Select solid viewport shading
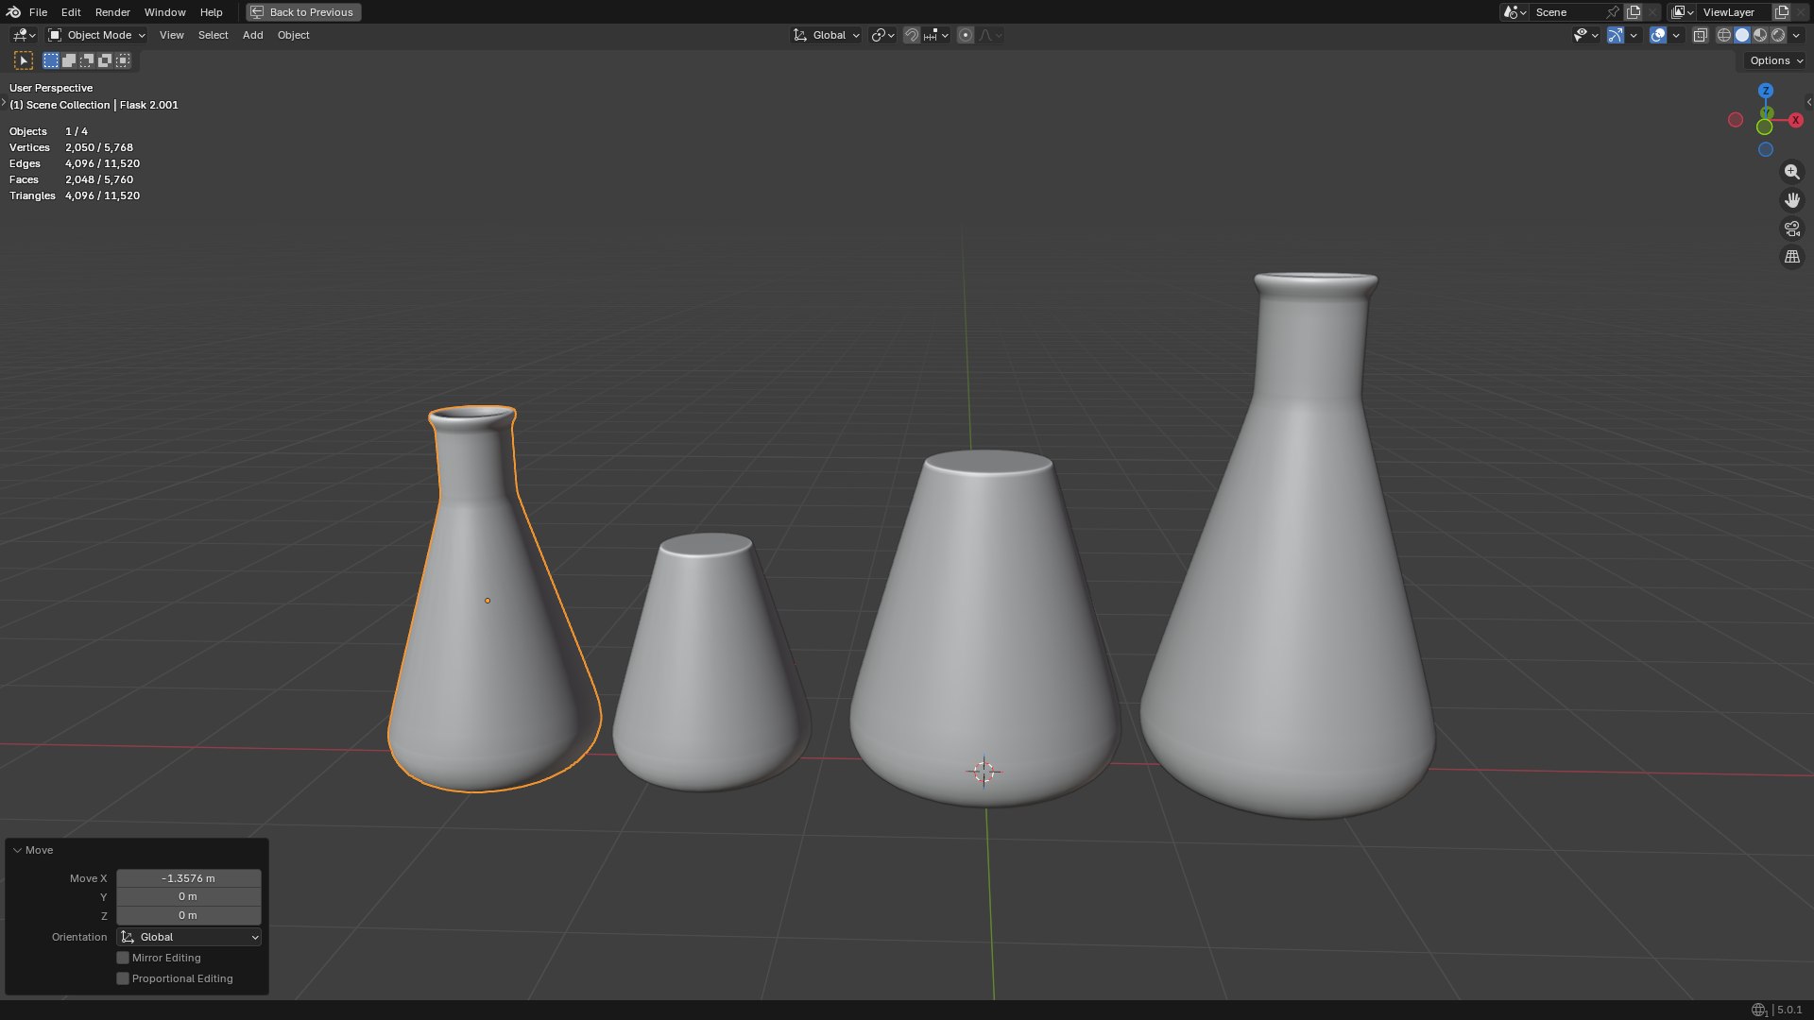The width and height of the screenshot is (1814, 1020). pos(1742,35)
